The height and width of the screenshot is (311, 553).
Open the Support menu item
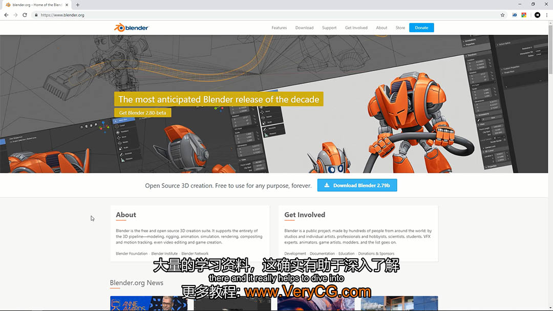329,28
